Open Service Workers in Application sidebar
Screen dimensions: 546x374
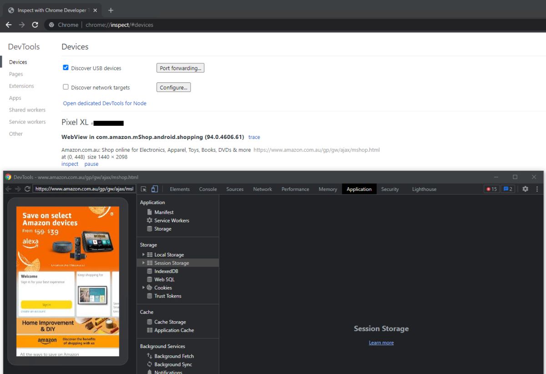coord(172,220)
